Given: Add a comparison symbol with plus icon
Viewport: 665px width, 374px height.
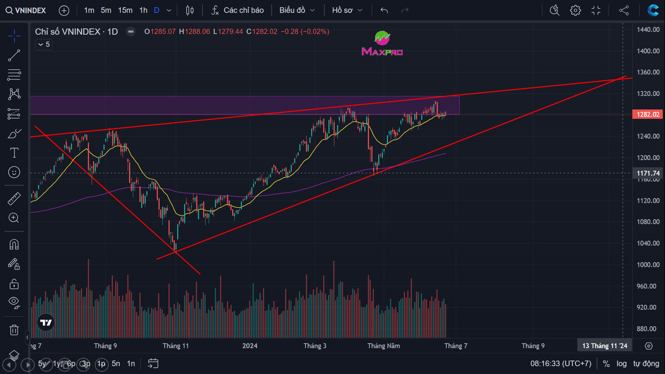Looking at the screenshot, I should (64, 10).
